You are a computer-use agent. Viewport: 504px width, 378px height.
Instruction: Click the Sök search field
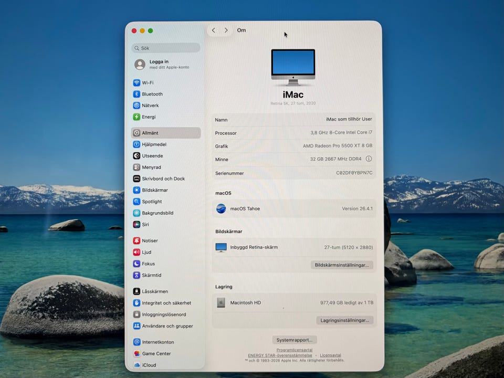[165, 48]
